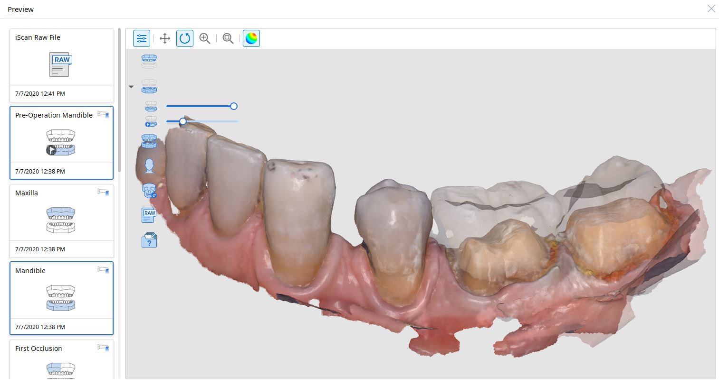Close the Preview window
719x385 pixels.
click(711, 9)
